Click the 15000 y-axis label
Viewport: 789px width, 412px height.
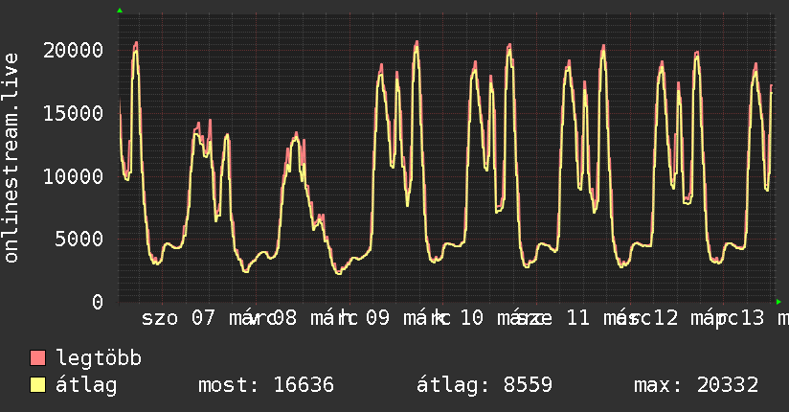pos(73,113)
